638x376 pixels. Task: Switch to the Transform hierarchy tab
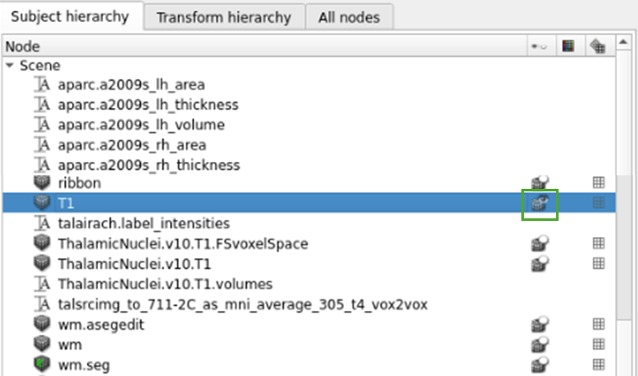coord(224,17)
